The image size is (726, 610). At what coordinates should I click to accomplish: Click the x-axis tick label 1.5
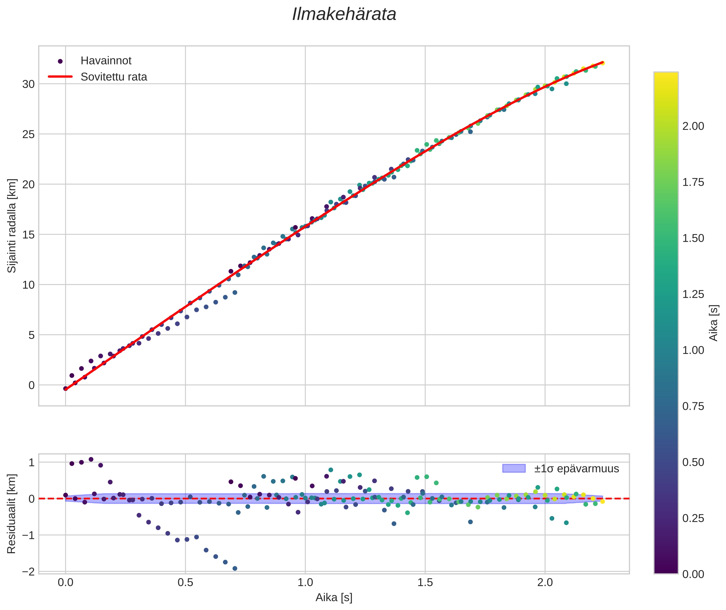point(425,583)
